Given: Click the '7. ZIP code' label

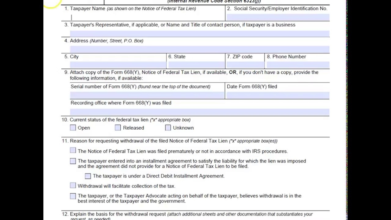Looking at the screenshot, I should click(x=240, y=57).
